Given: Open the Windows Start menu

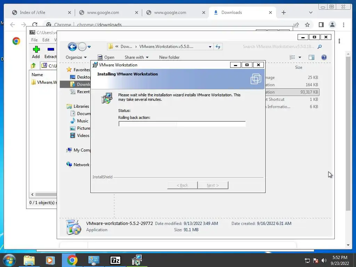Looking at the screenshot, I should click(x=9, y=260).
